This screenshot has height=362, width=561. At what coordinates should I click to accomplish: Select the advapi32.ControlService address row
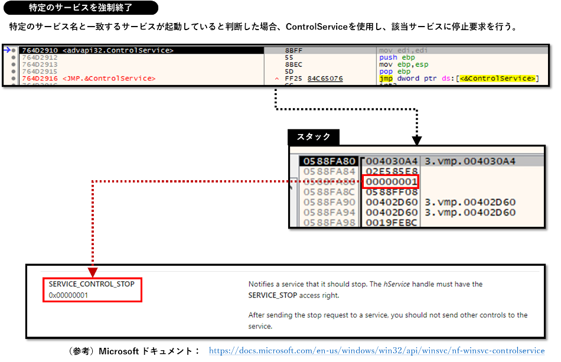coord(97,51)
